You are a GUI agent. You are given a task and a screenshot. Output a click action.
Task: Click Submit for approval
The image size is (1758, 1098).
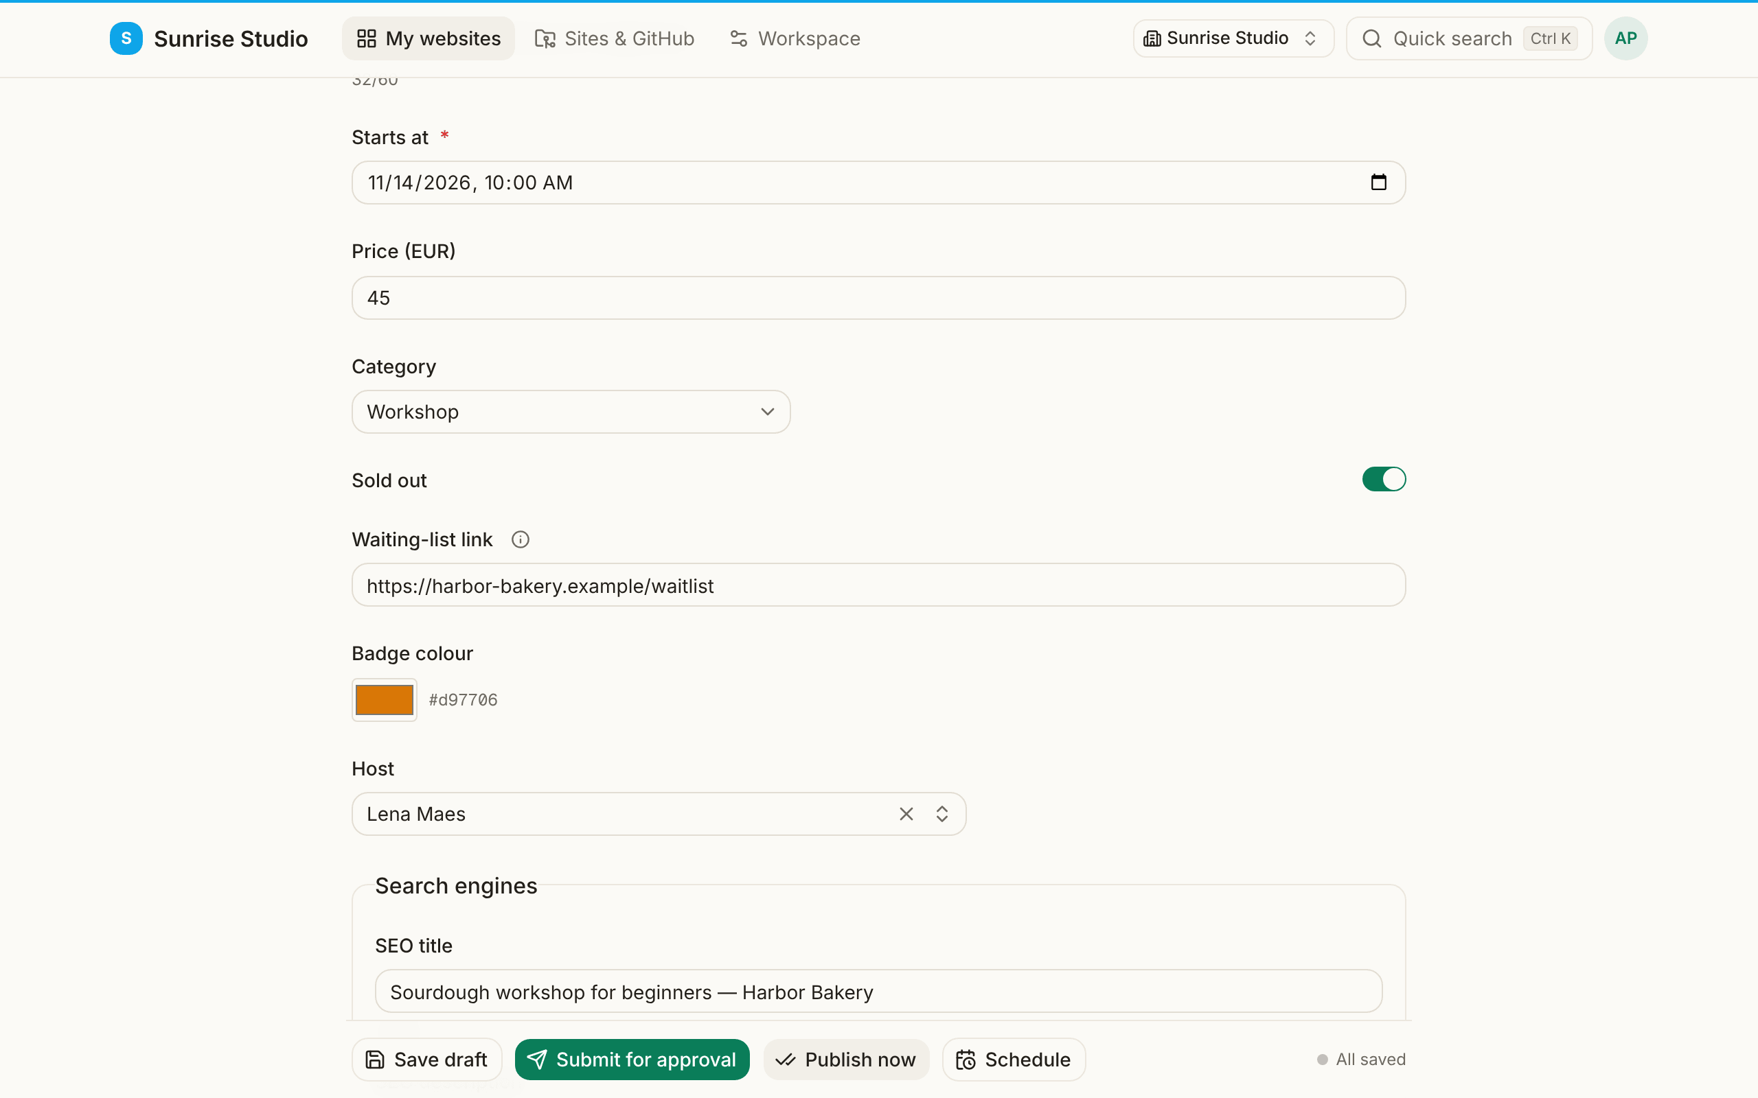[632, 1060]
